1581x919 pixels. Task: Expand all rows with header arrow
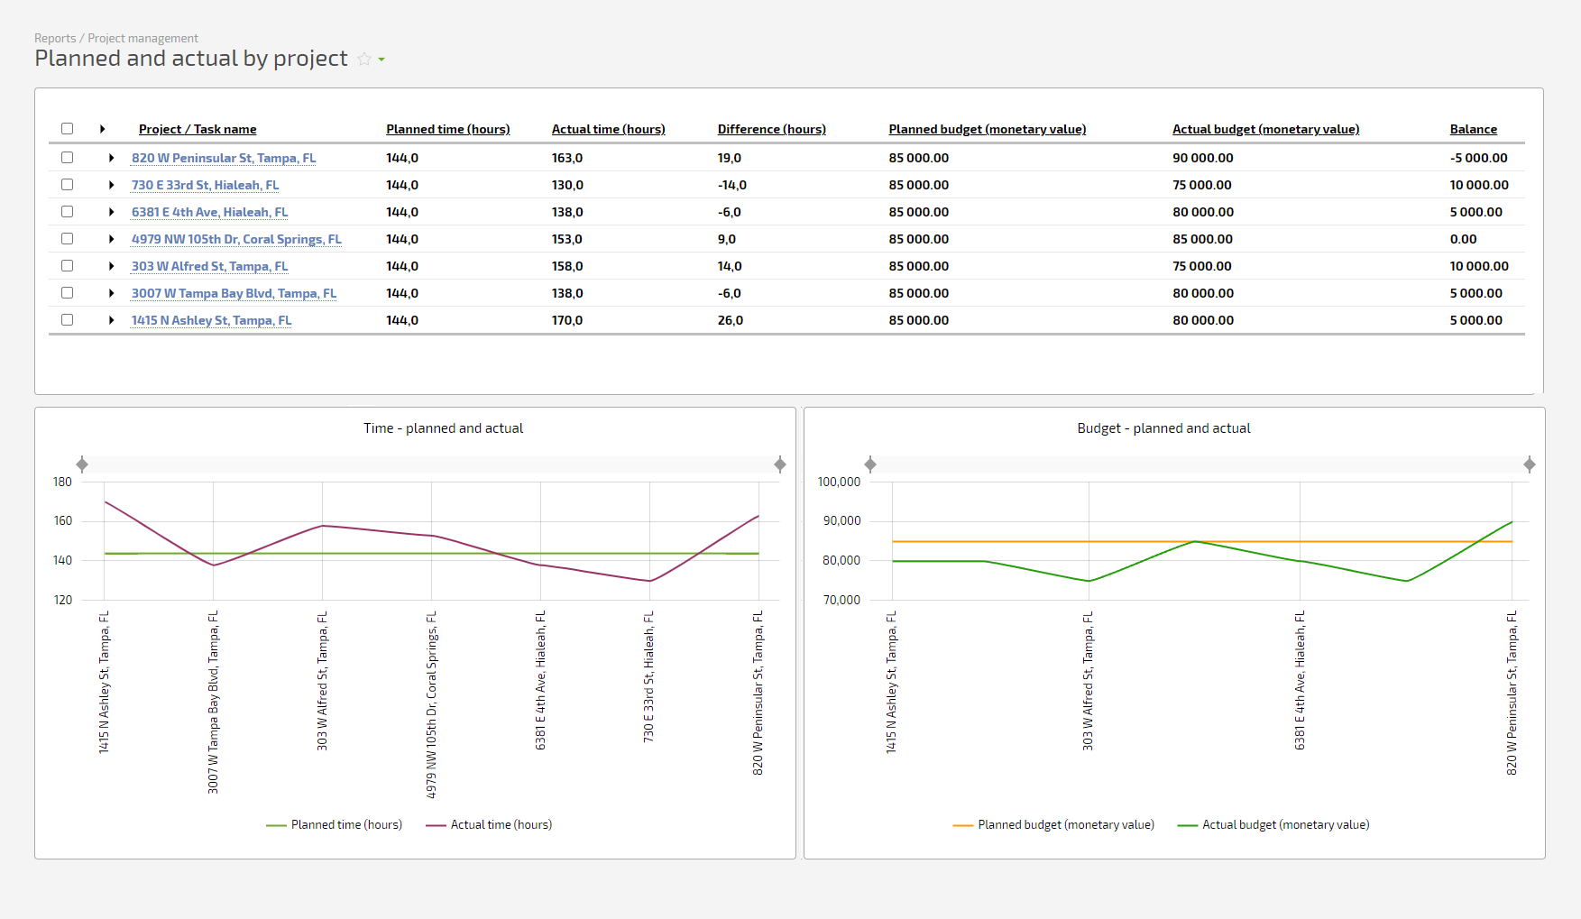(x=103, y=129)
